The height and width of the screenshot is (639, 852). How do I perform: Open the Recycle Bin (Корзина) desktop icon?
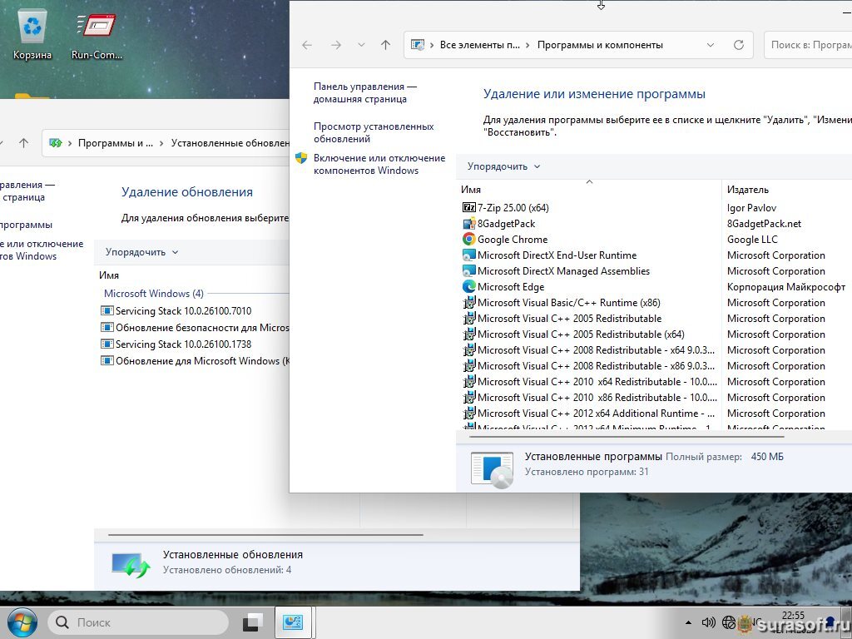(32, 34)
